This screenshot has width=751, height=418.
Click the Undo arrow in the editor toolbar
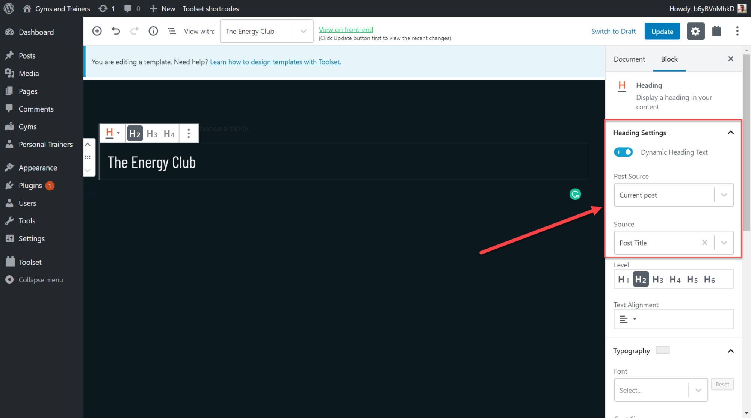[x=116, y=31]
